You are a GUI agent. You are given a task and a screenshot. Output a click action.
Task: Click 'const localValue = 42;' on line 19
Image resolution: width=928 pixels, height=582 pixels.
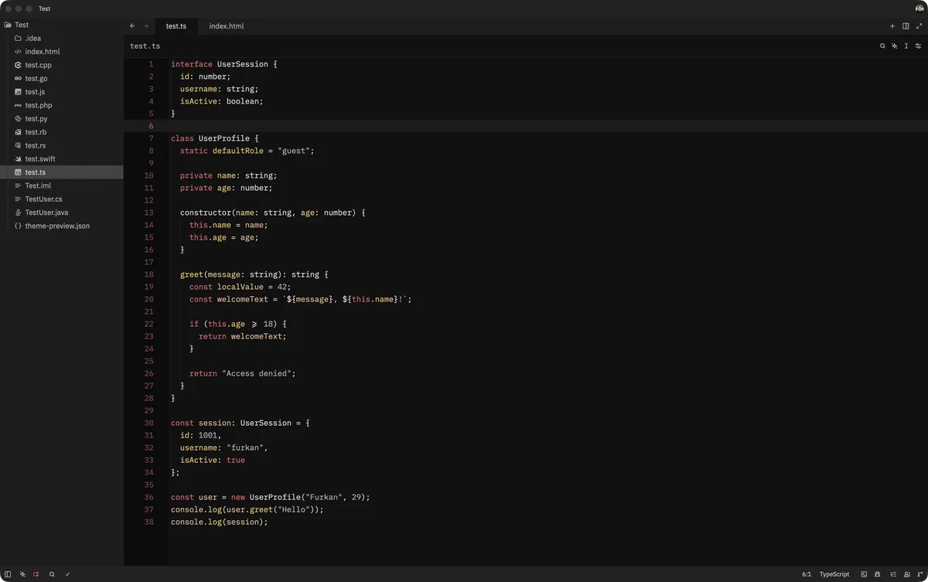click(x=241, y=287)
